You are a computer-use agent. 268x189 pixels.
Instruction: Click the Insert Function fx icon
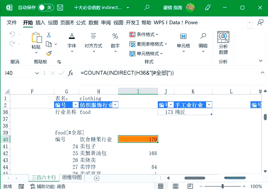click(x=70, y=73)
